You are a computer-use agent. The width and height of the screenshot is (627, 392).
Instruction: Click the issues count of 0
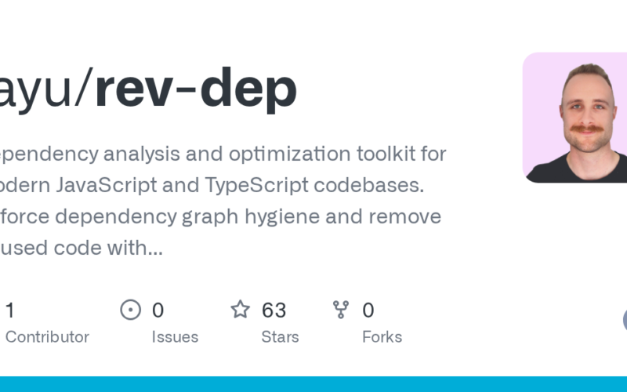click(158, 310)
